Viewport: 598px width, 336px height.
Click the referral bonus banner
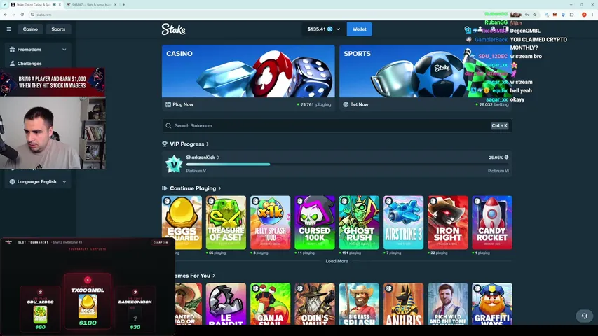(x=53, y=82)
